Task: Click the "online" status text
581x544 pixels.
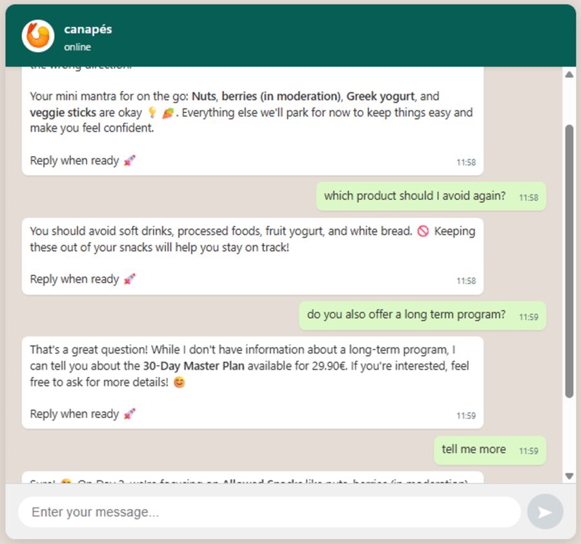Action: click(x=77, y=47)
